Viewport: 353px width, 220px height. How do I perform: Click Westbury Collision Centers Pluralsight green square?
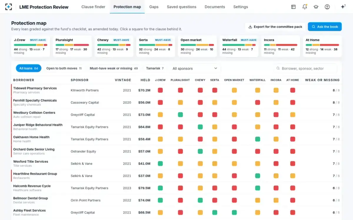180,115
